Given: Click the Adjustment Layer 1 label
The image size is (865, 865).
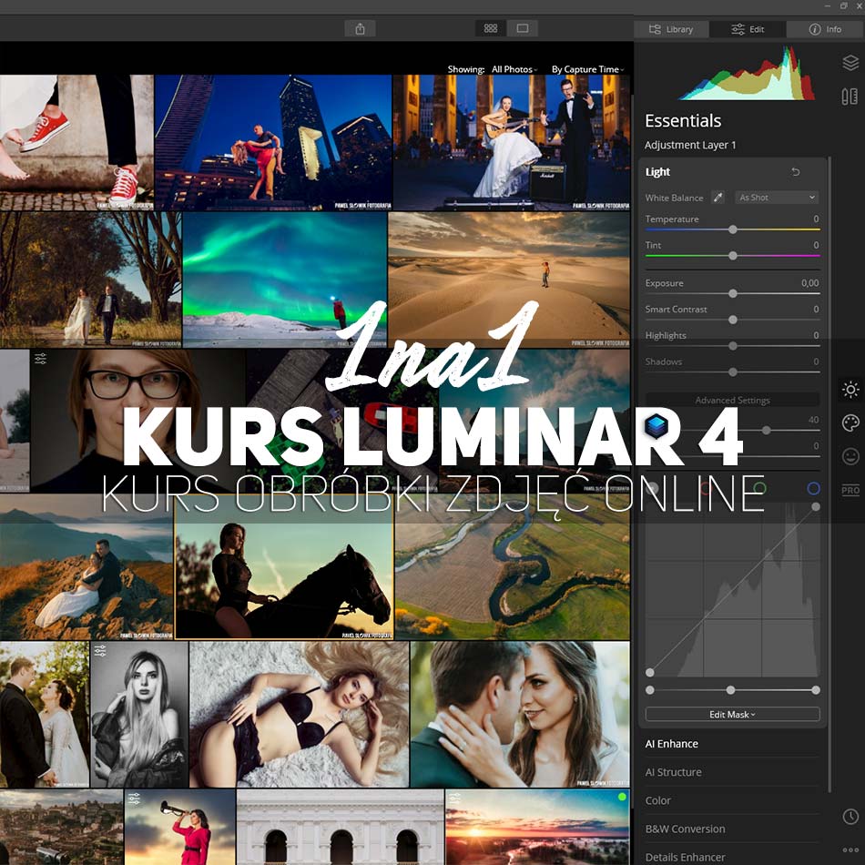Looking at the screenshot, I should click(x=690, y=145).
